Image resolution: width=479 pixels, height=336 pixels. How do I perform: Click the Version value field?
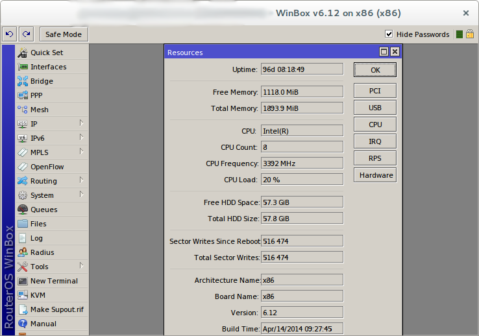click(x=302, y=313)
